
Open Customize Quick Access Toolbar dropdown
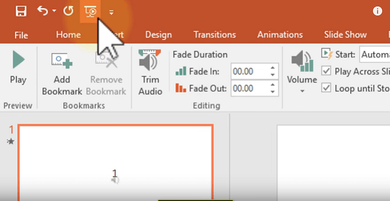coord(111,13)
